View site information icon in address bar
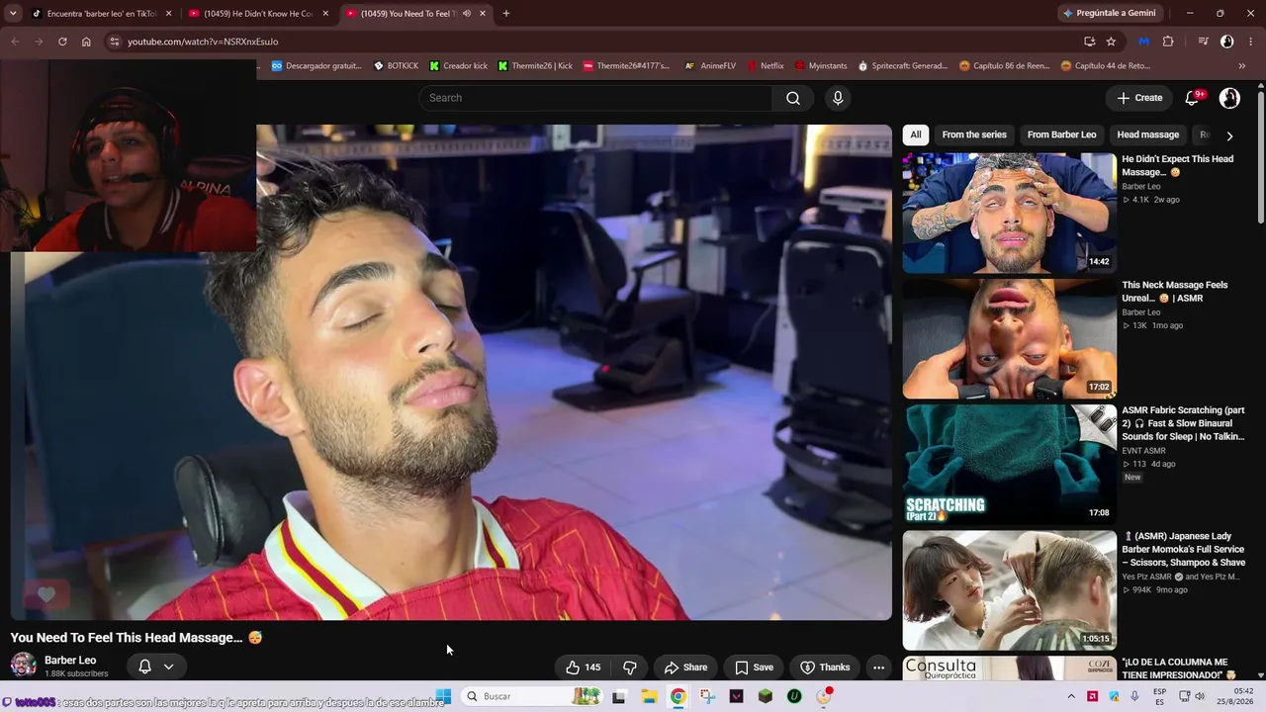 (114, 42)
